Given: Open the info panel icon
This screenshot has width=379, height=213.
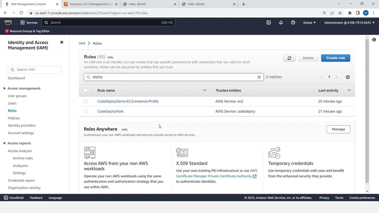Looking at the screenshot, I should 374,40.
